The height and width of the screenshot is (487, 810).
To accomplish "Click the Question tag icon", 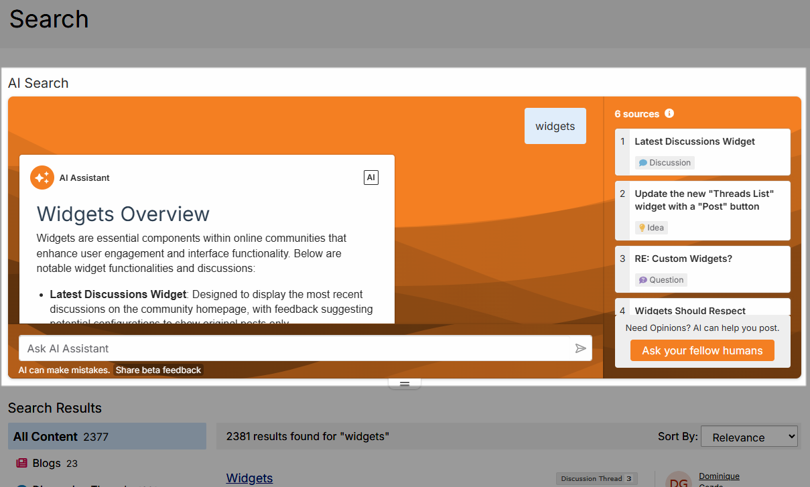I will 643,280.
